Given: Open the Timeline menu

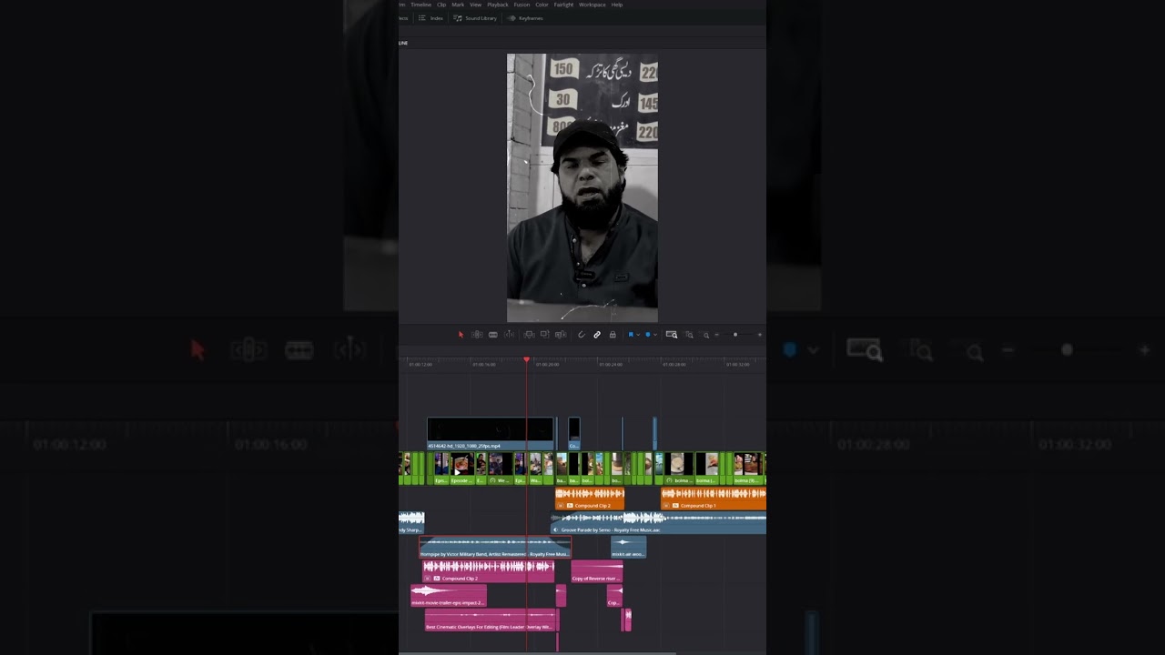Looking at the screenshot, I should pyautogui.click(x=420, y=5).
